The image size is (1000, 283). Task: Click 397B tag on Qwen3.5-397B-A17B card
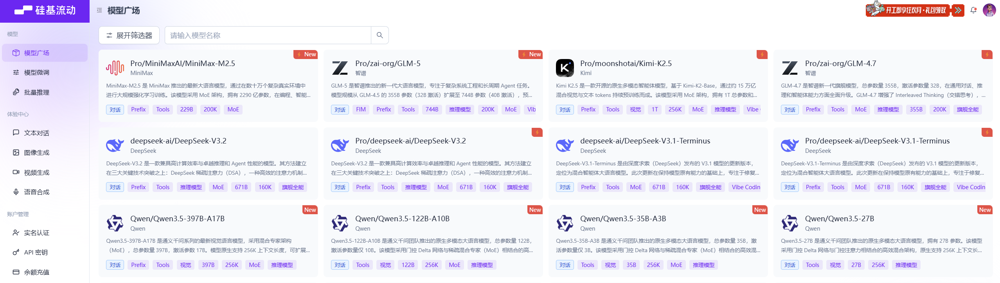tap(208, 265)
